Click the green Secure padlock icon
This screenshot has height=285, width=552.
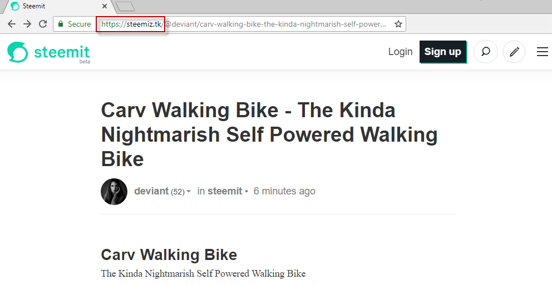(61, 24)
